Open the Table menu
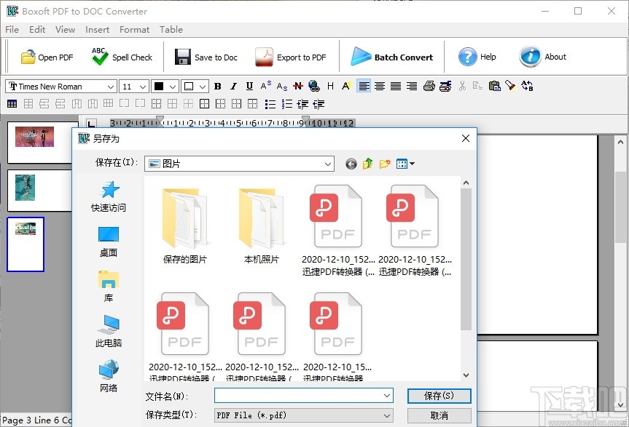The height and width of the screenshot is (427, 629). click(x=171, y=30)
